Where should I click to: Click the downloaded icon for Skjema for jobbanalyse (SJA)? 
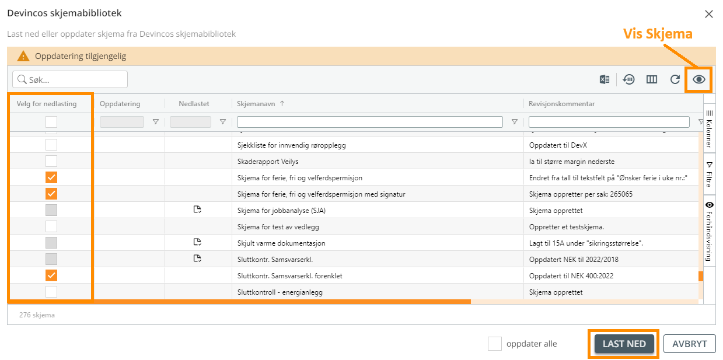(x=197, y=209)
